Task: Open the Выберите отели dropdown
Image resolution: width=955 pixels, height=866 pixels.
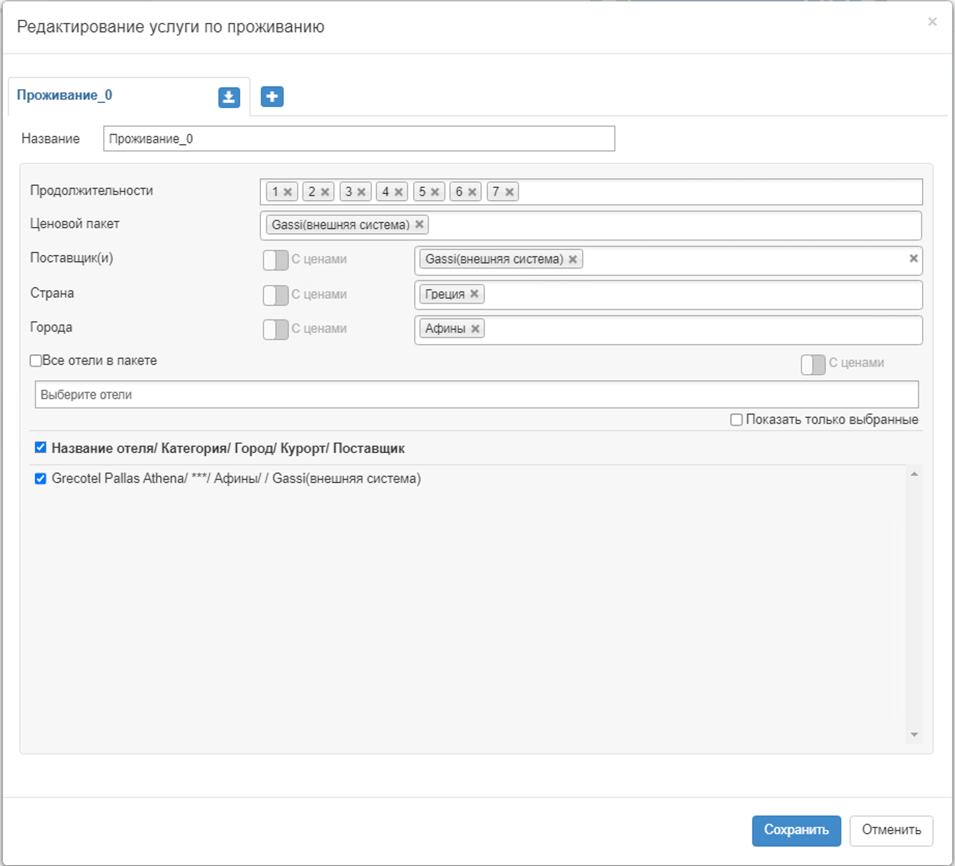Action: [476, 395]
